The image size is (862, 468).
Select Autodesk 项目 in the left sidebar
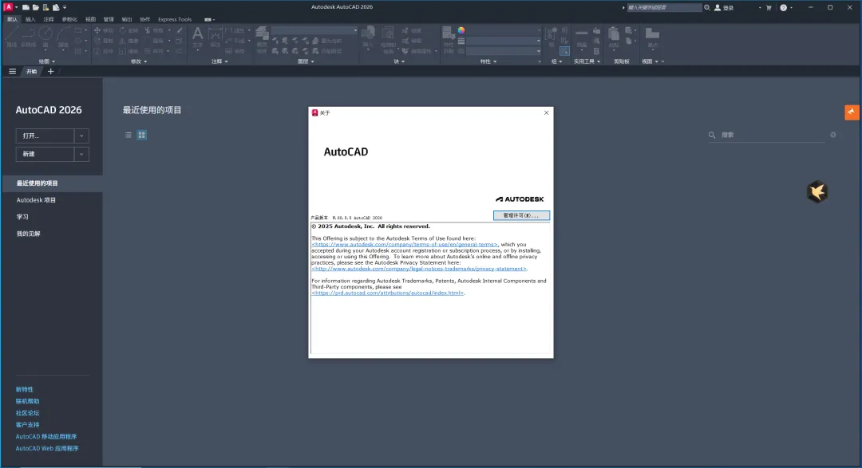point(36,200)
